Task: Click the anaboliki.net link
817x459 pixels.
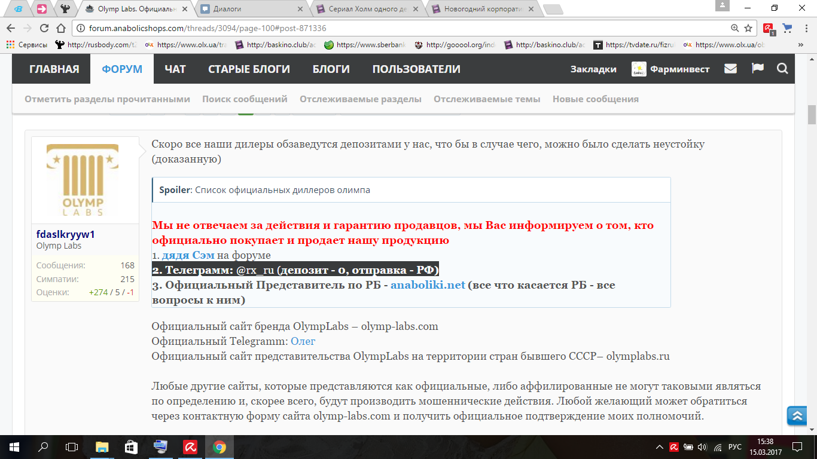Action: pyautogui.click(x=428, y=285)
